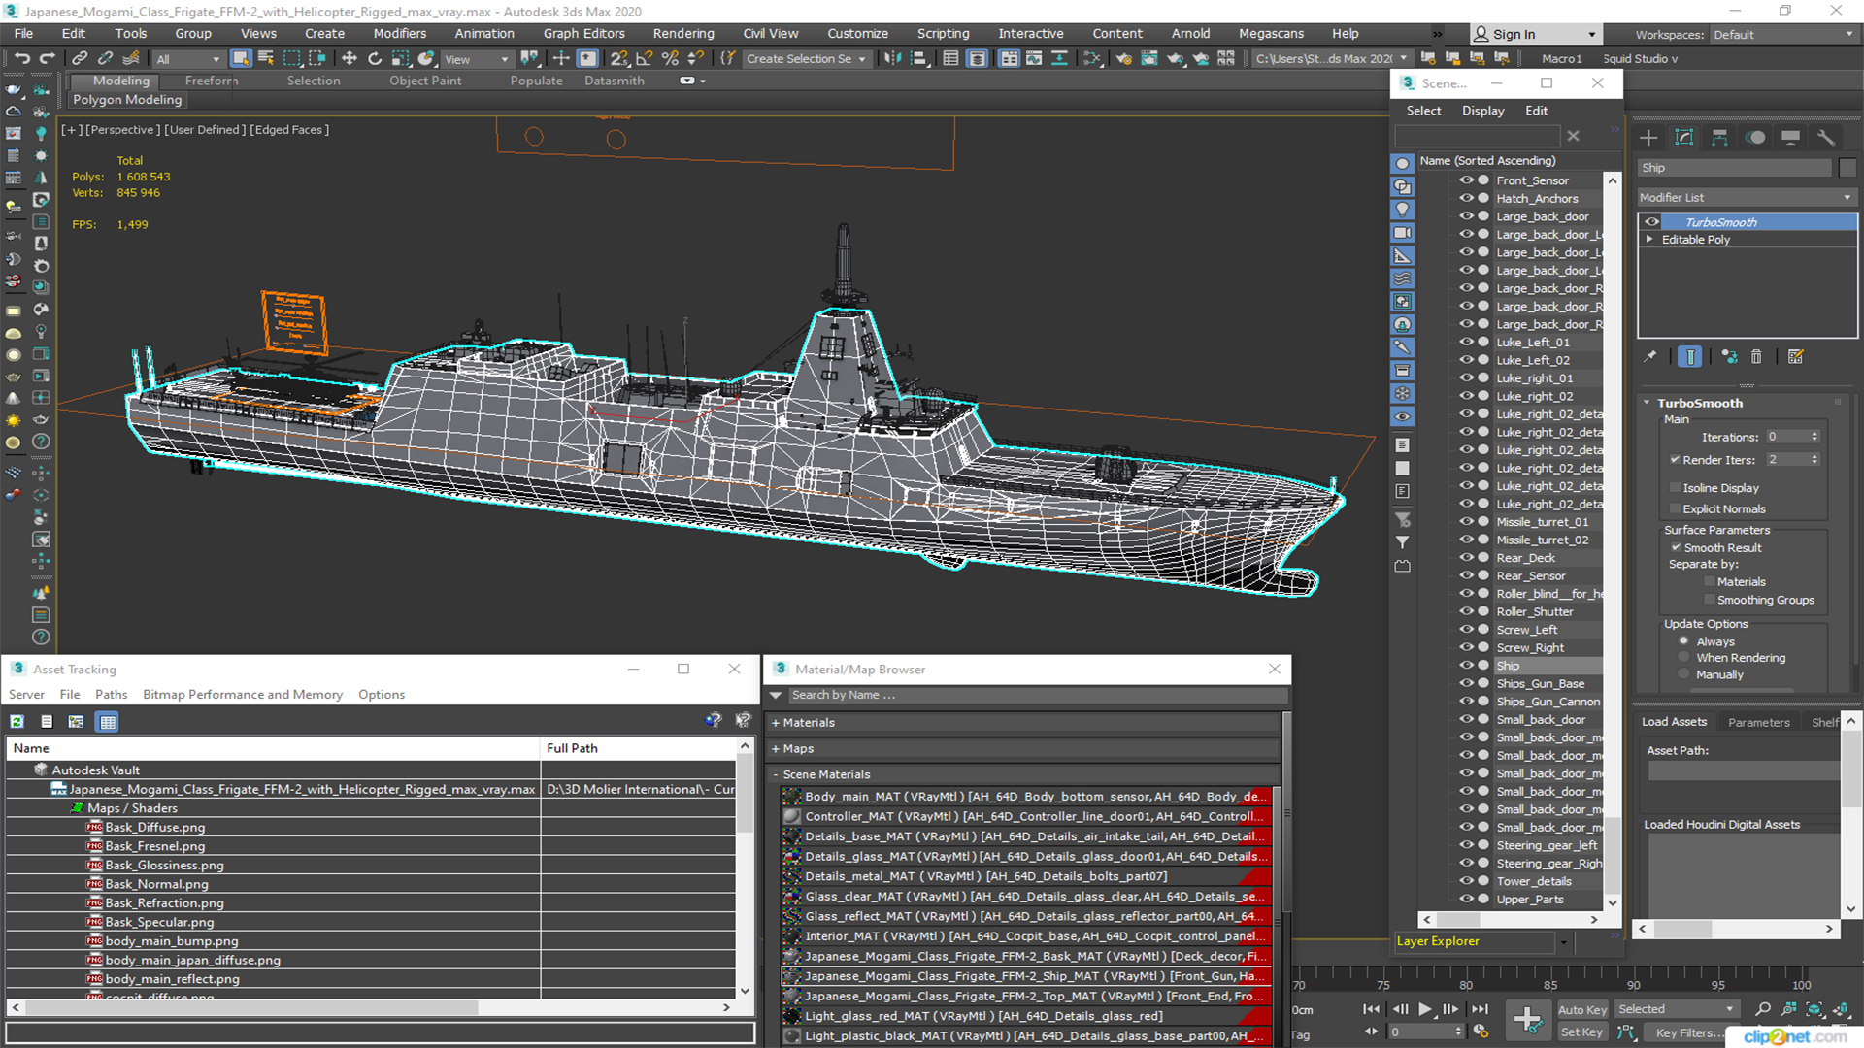Click Pin Stack icon under modifier list
This screenshot has height=1048, width=1864.
pyautogui.click(x=1650, y=357)
